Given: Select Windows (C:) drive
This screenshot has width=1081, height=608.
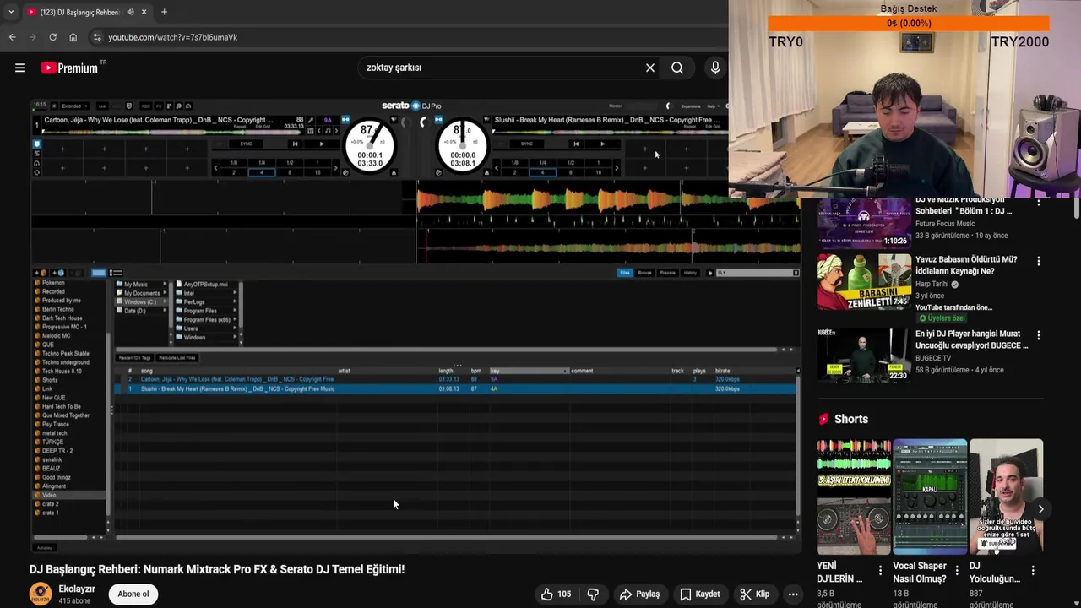Looking at the screenshot, I should pos(141,301).
